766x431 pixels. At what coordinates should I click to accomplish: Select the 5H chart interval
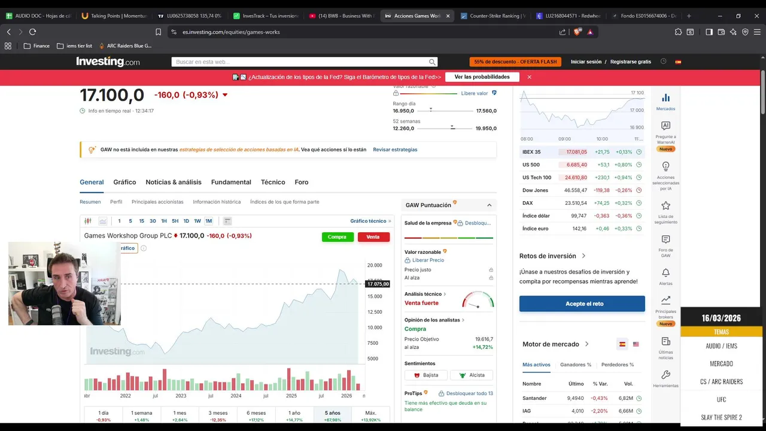(x=175, y=221)
